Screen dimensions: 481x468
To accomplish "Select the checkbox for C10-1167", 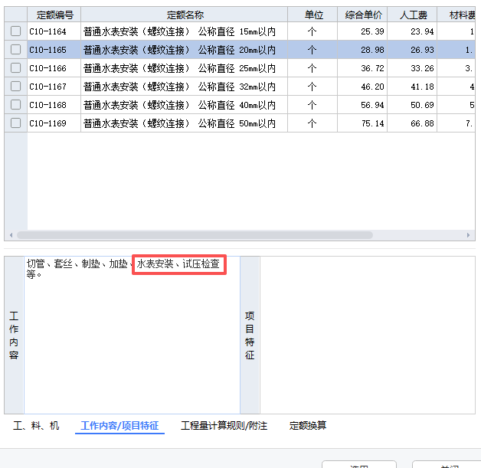I will tap(15, 87).
